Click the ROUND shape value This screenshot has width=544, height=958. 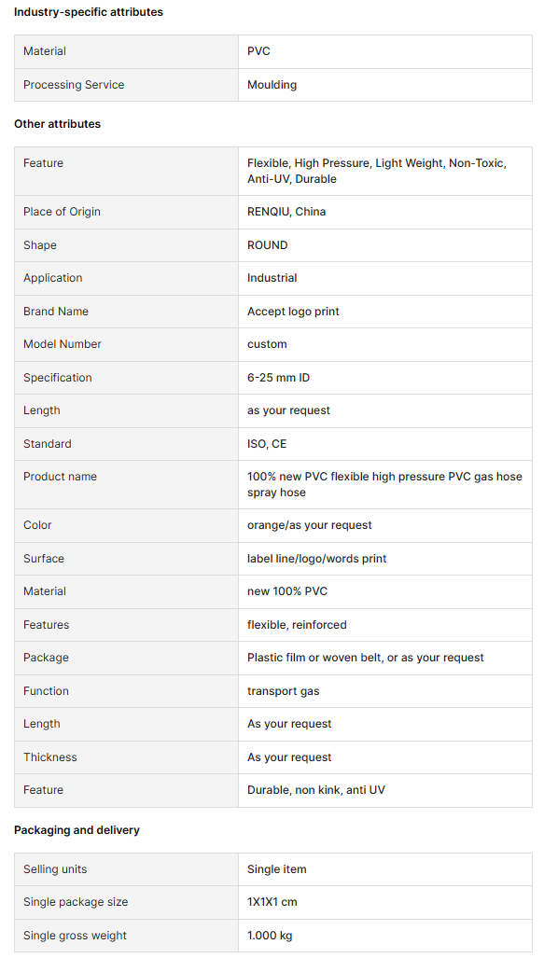click(x=267, y=245)
